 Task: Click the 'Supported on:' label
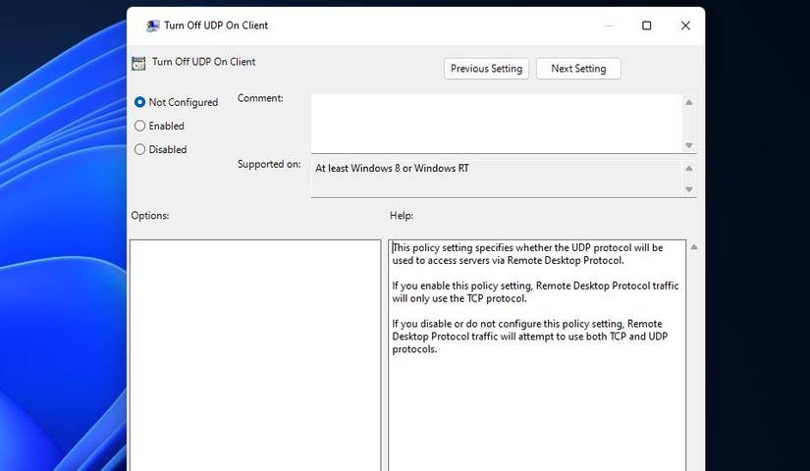point(269,164)
